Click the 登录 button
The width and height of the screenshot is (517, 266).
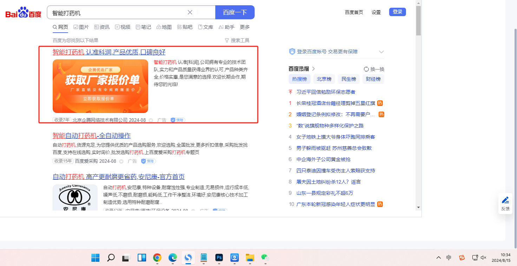coord(398,12)
